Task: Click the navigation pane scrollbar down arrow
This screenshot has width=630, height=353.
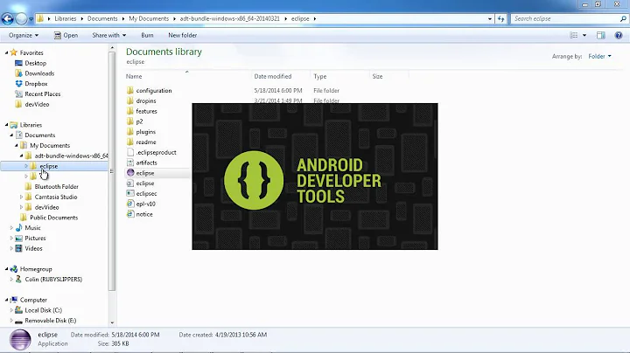Action: tap(112, 322)
